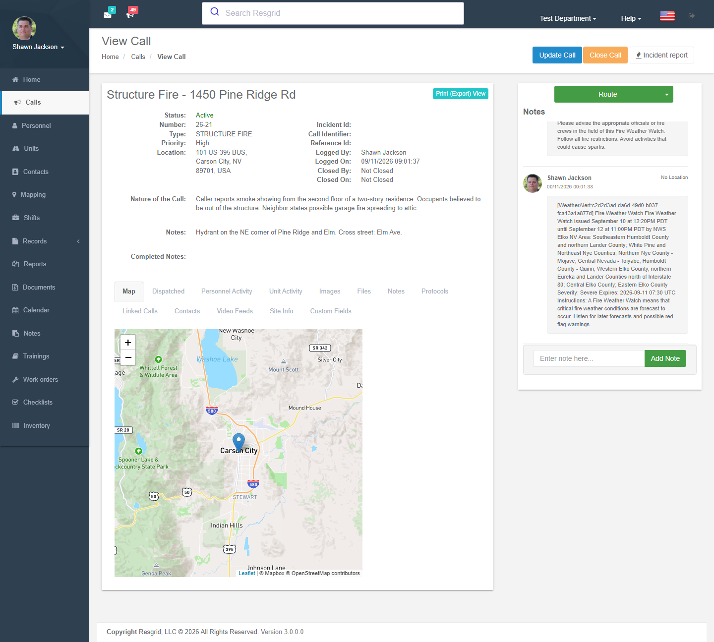This screenshot has height=642, width=714.
Task: Open the Images tab
Action: tap(330, 292)
